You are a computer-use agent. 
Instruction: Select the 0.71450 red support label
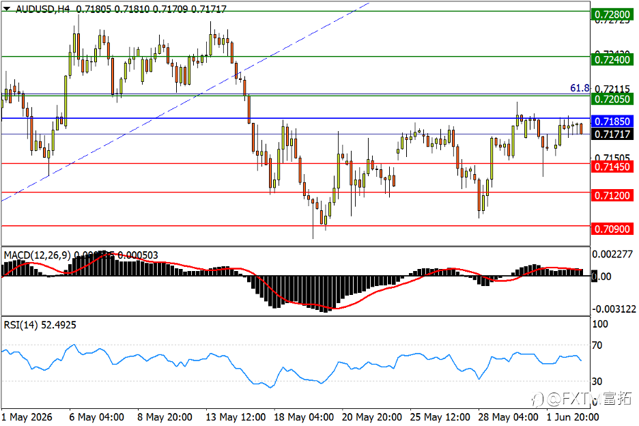(612, 167)
